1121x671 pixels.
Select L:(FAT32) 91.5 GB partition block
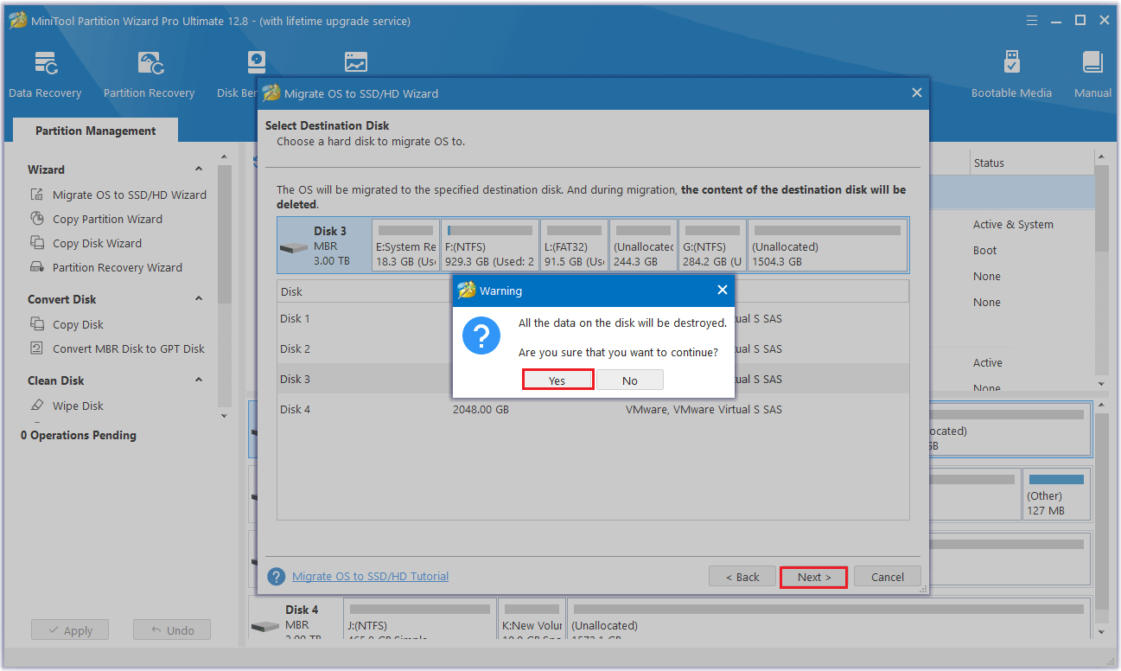575,246
